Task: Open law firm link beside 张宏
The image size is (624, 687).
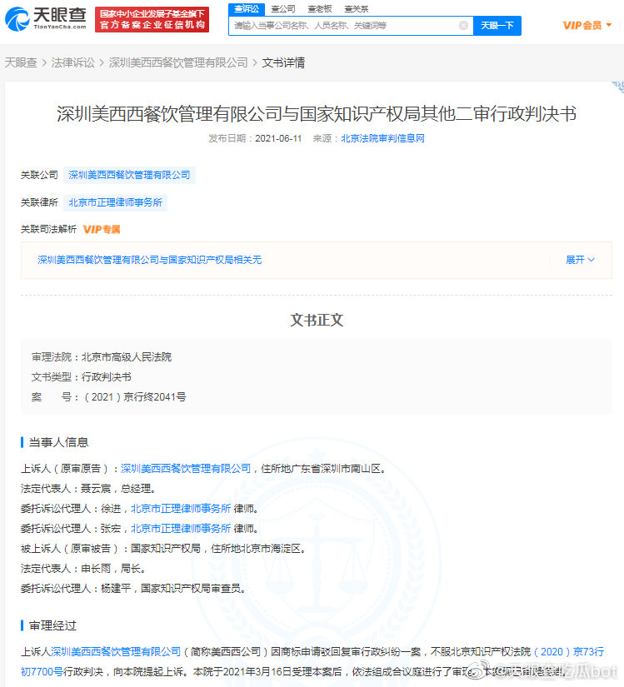Action: (181, 529)
